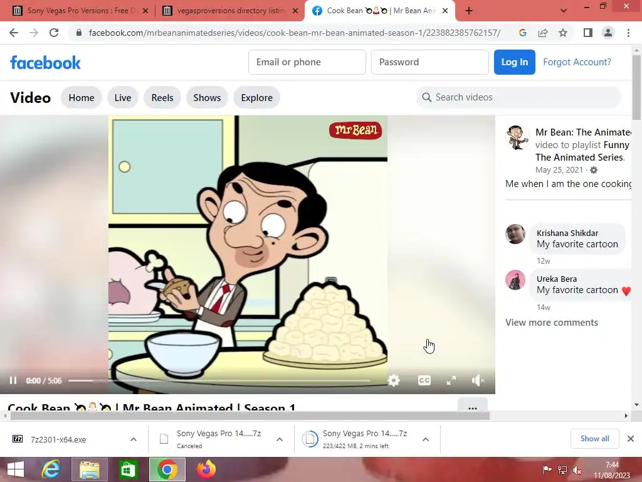642x482 pixels.
Task: Toggle Chrome side panel
Action: coord(588,33)
